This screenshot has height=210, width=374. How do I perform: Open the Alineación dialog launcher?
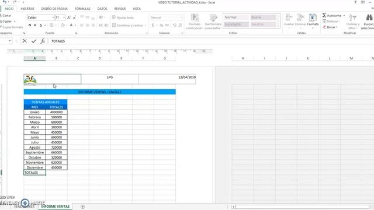pyautogui.click(x=147, y=33)
